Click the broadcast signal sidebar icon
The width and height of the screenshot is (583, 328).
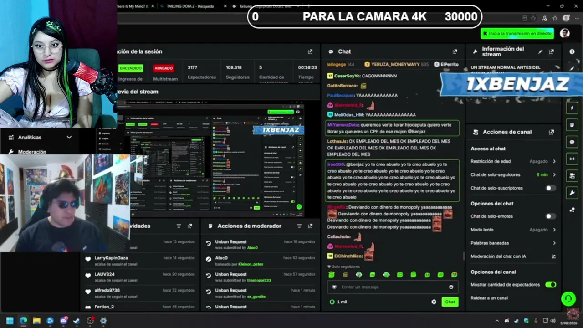pos(573,159)
